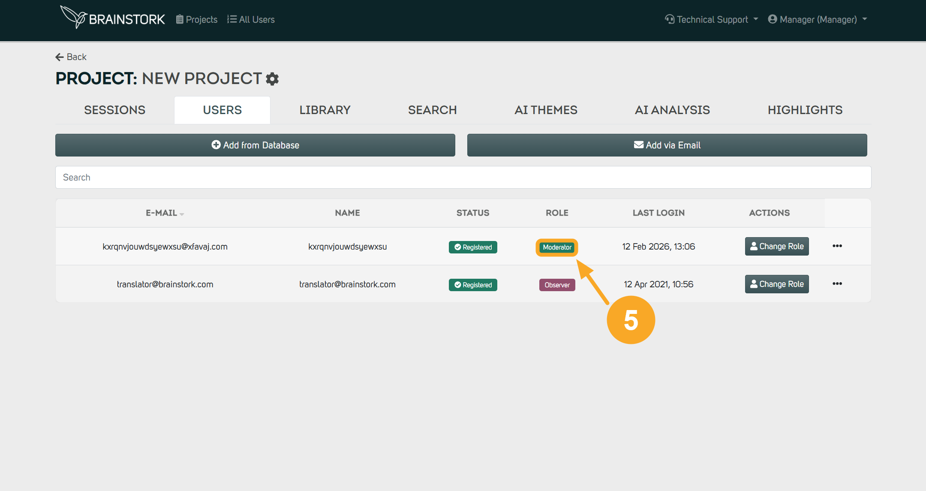The height and width of the screenshot is (491, 926).
Task: Select the Highlights tab
Action: tap(805, 110)
